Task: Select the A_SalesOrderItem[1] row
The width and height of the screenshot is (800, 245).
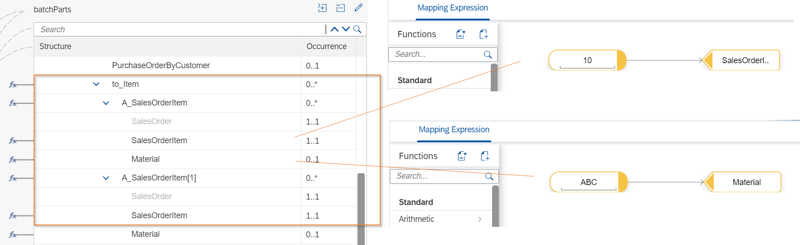Action: [196, 178]
